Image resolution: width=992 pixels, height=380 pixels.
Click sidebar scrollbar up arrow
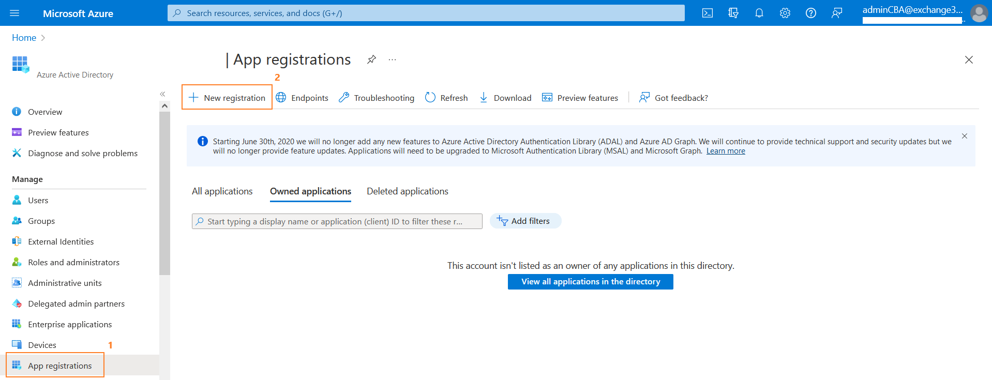164,106
